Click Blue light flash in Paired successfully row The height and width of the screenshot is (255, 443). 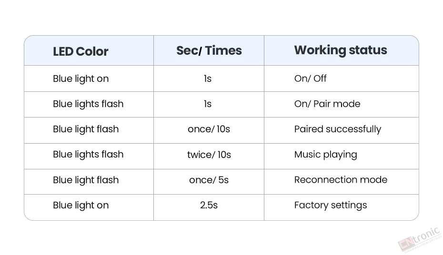[x=86, y=129]
